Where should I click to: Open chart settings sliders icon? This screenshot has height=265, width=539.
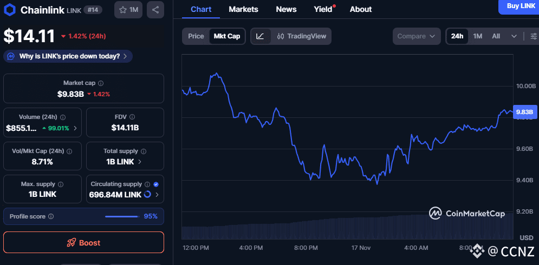coord(534,36)
